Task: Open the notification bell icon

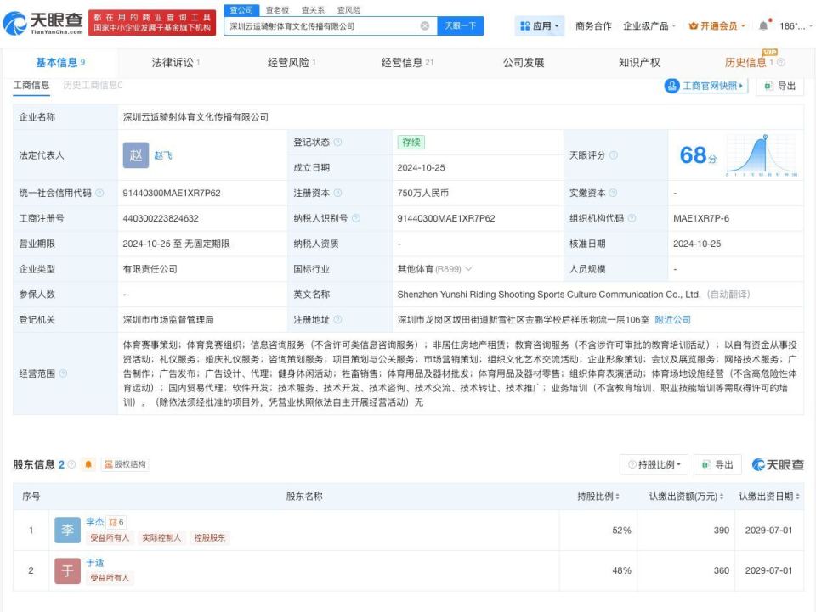Action: pyautogui.click(x=762, y=25)
